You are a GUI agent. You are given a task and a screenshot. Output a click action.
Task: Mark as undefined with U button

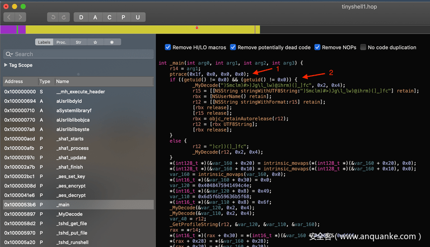tap(137, 17)
